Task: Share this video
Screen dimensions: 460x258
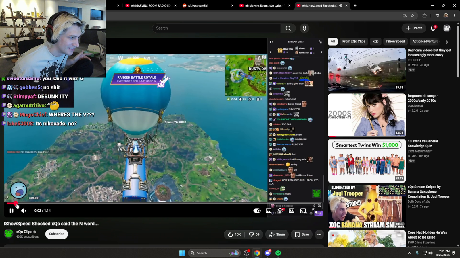Action: click(277, 234)
